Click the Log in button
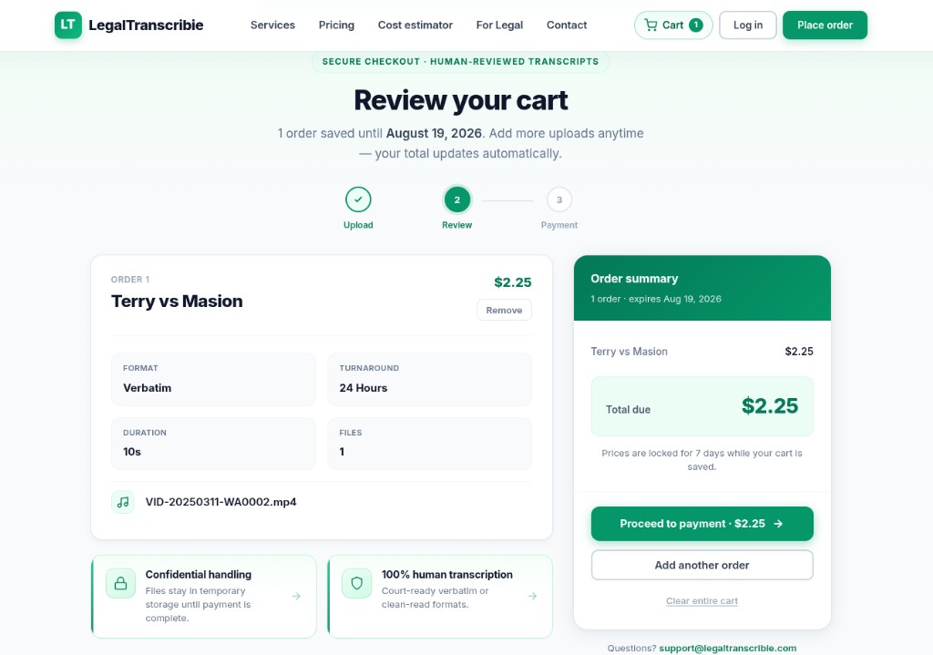 [747, 25]
